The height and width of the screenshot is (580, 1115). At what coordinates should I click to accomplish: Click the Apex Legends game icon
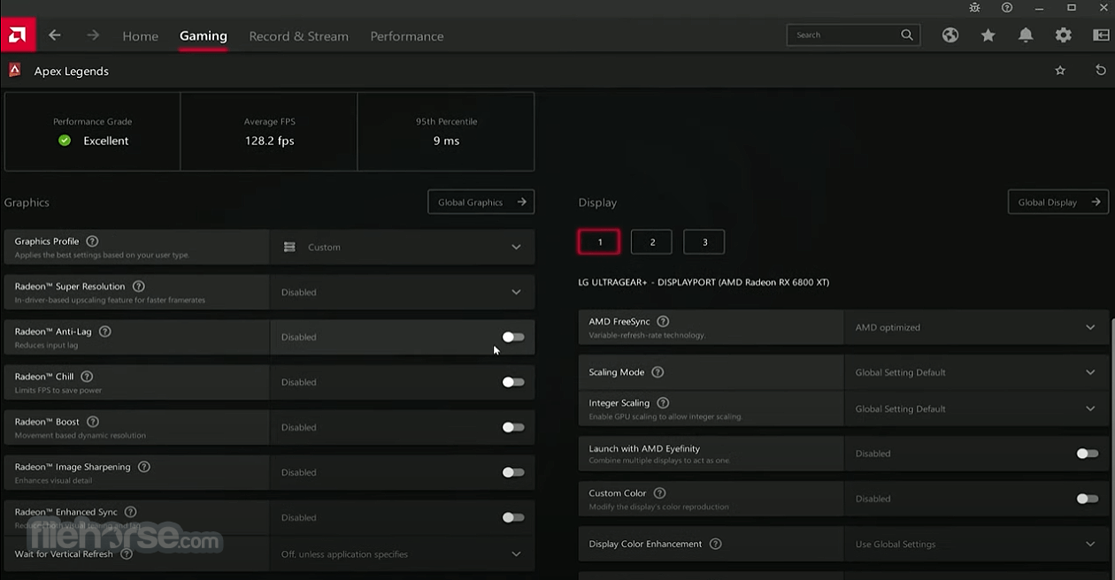15,70
